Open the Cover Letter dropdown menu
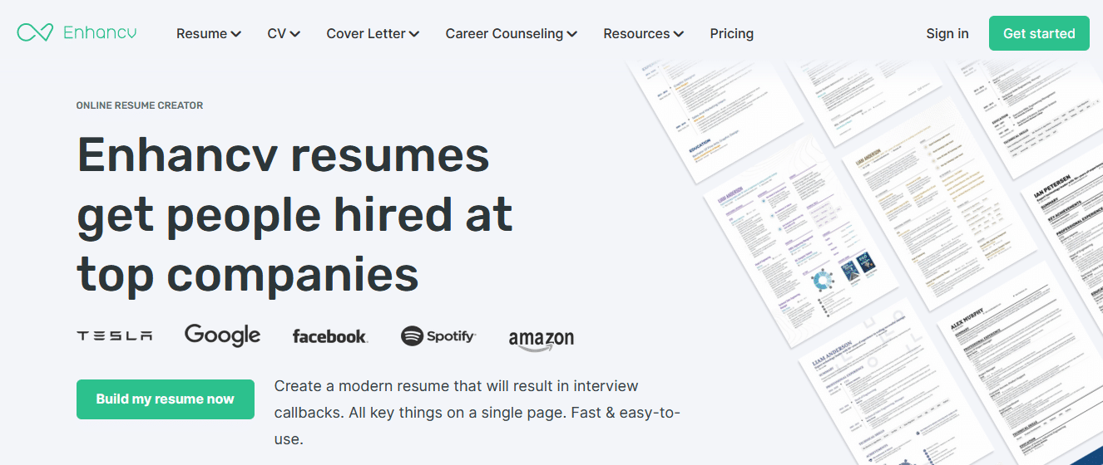 point(373,33)
